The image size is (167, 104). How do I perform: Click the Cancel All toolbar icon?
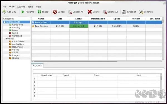pos(70,12)
